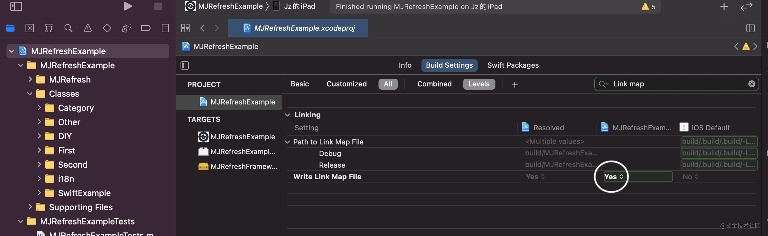Show All build settings

(388, 84)
